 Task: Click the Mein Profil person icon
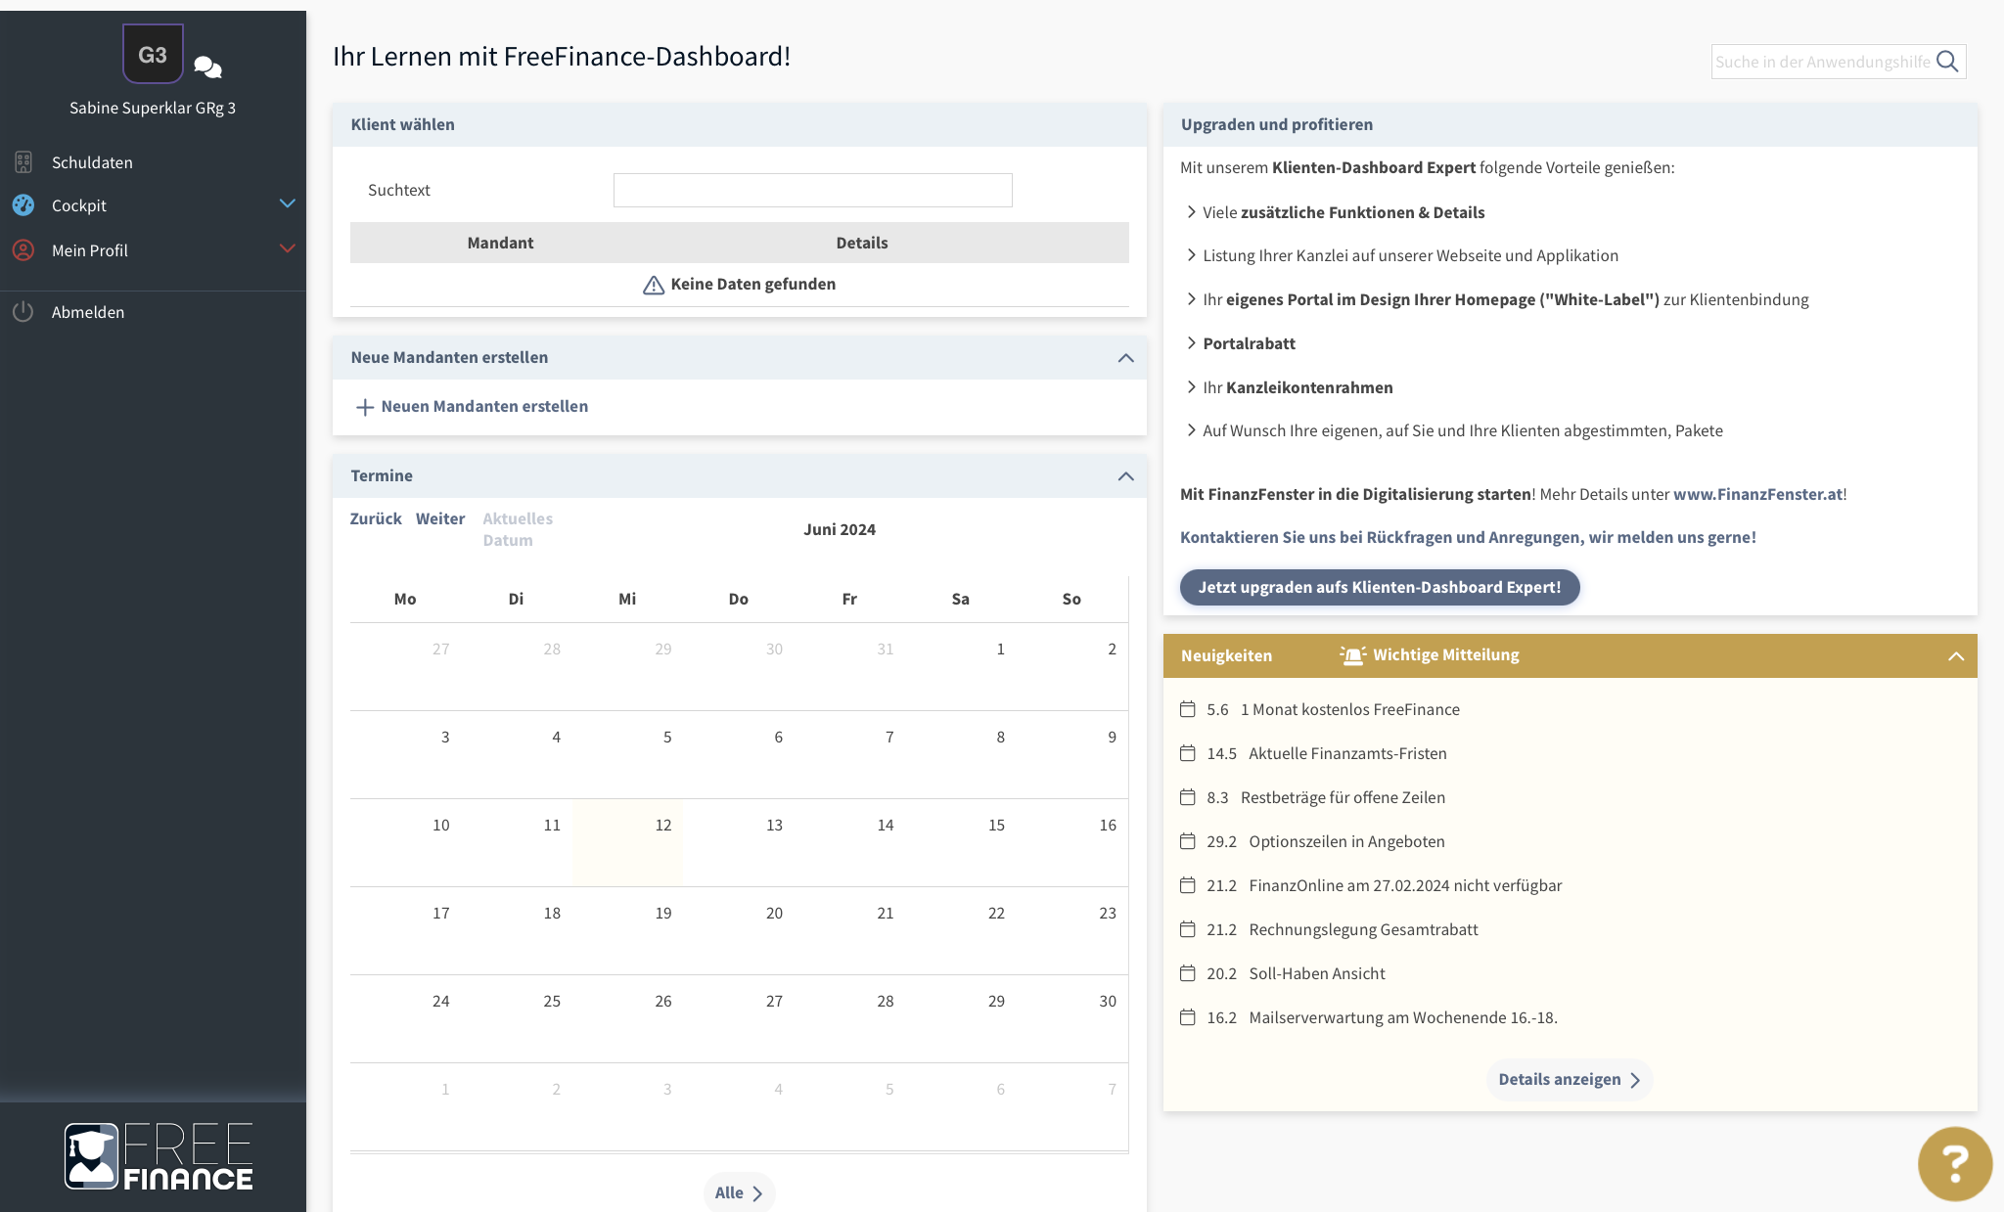(23, 249)
